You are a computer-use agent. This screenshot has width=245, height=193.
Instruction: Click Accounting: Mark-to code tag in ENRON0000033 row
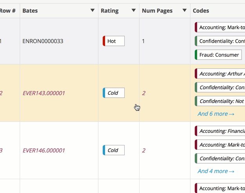220,27
